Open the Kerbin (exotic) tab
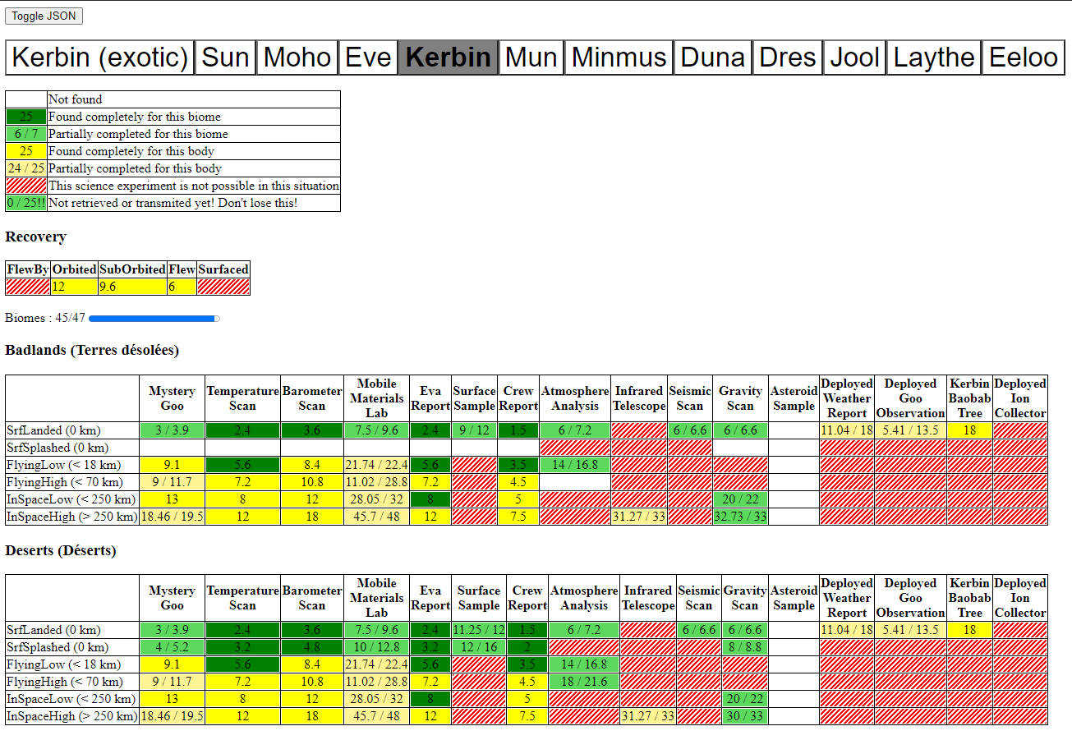 point(100,57)
